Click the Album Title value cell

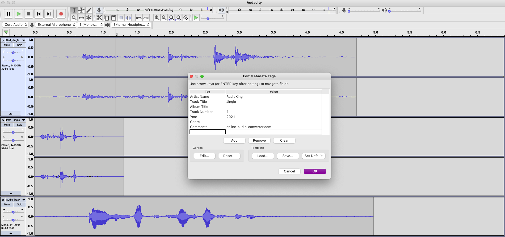273,107
